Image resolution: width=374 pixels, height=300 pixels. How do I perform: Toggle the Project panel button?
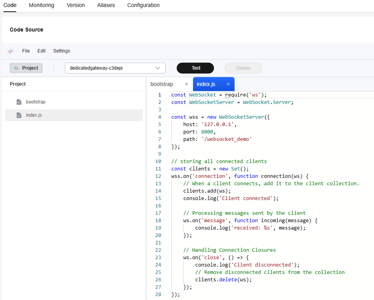click(26, 68)
